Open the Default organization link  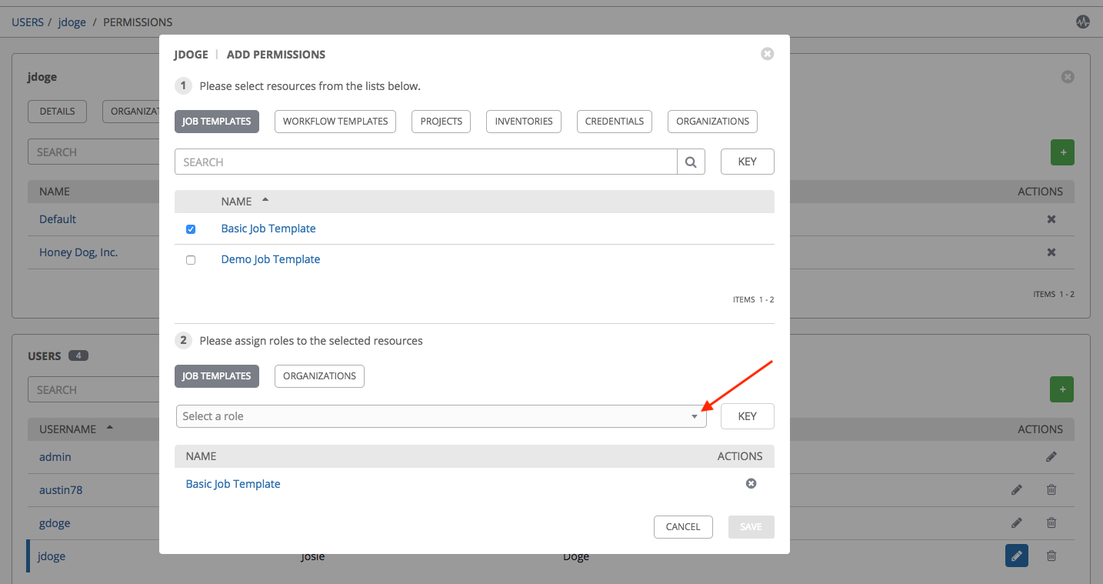(58, 219)
